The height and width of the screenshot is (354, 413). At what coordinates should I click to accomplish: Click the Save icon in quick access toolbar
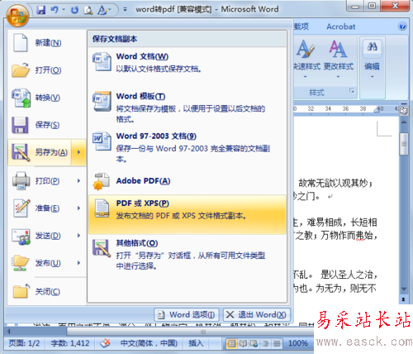pos(41,10)
